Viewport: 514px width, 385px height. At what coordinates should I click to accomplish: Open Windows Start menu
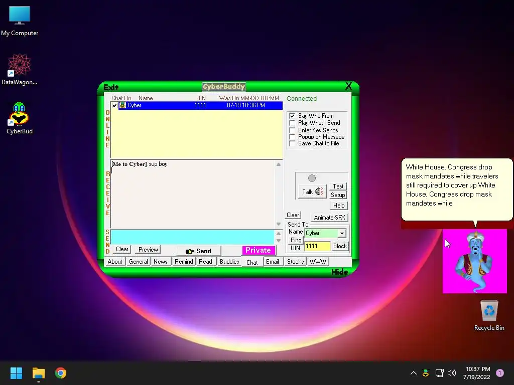point(16,373)
